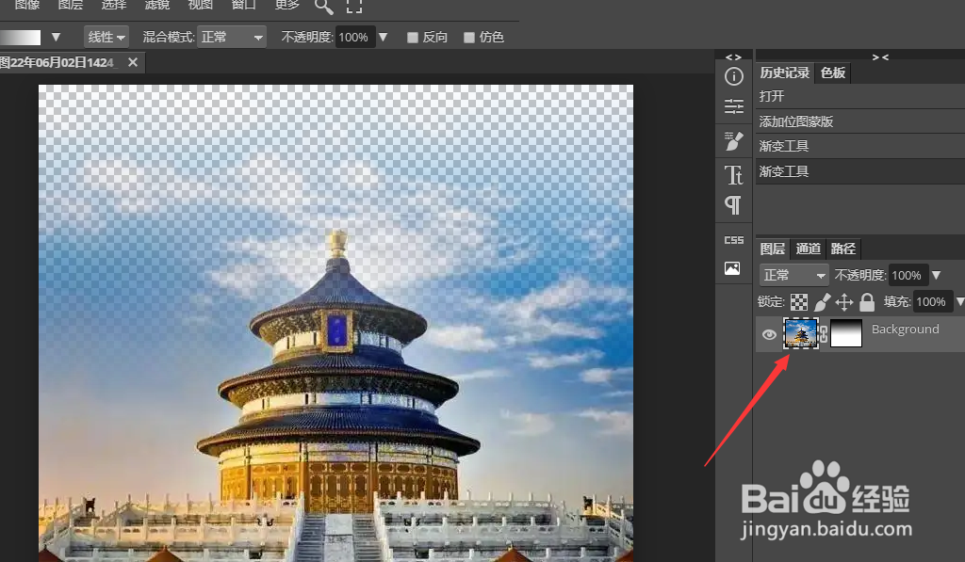Open the 线性 gradient type dropdown
This screenshot has width=965, height=562.
(x=105, y=36)
